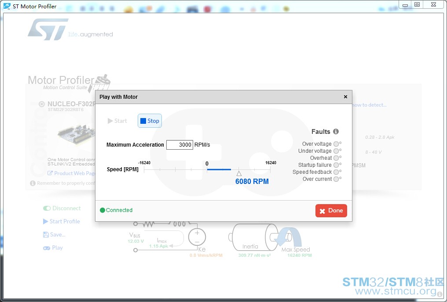Click the ST logo in main window
The height and width of the screenshot is (302, 447).
click(48, 29)
